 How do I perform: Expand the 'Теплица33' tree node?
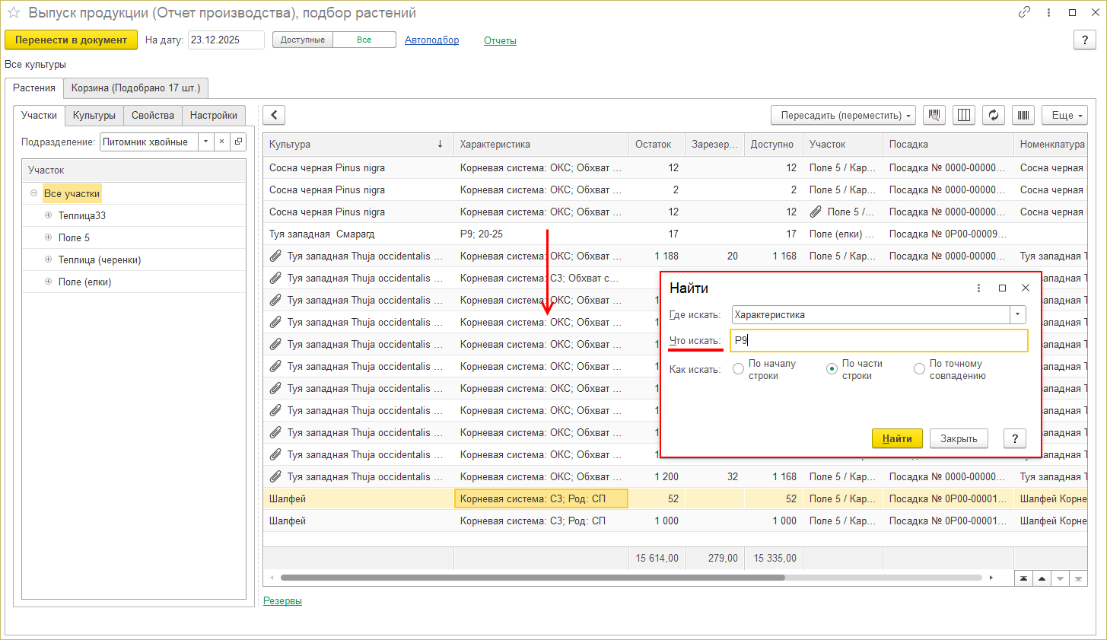(49, 215)
